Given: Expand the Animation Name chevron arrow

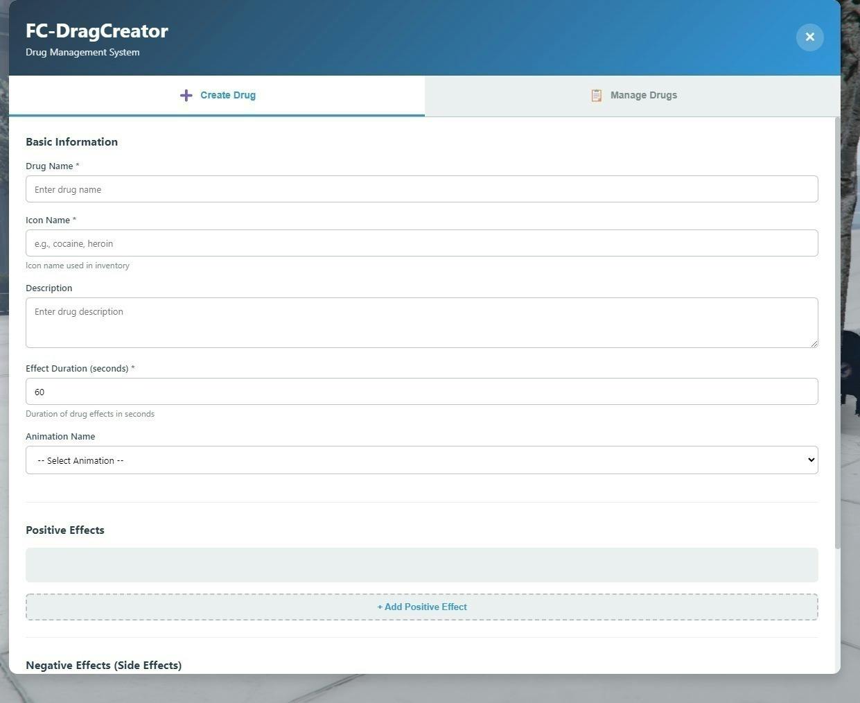Looking at the screenshot, I should click(x=811, y=460).
